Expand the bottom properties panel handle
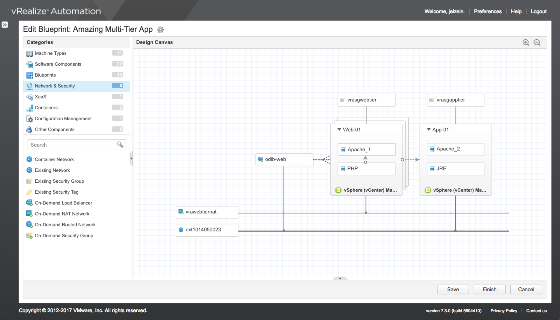 click(340, 278)
